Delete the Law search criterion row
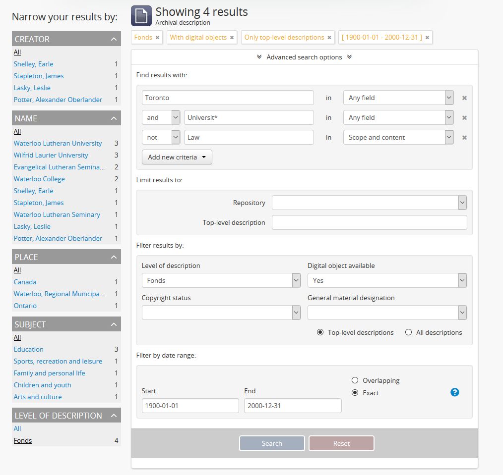Viewport: 503px width, 475px height. (464, 138)
